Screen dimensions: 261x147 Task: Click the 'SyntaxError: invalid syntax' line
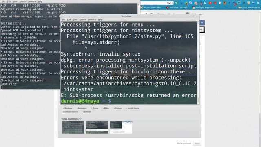pyautogui.click(x=101, y=54)
